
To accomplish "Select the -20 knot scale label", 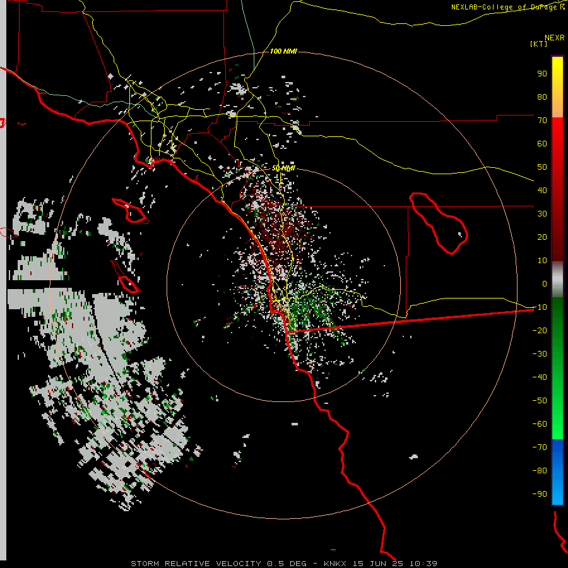I will 540,330.
